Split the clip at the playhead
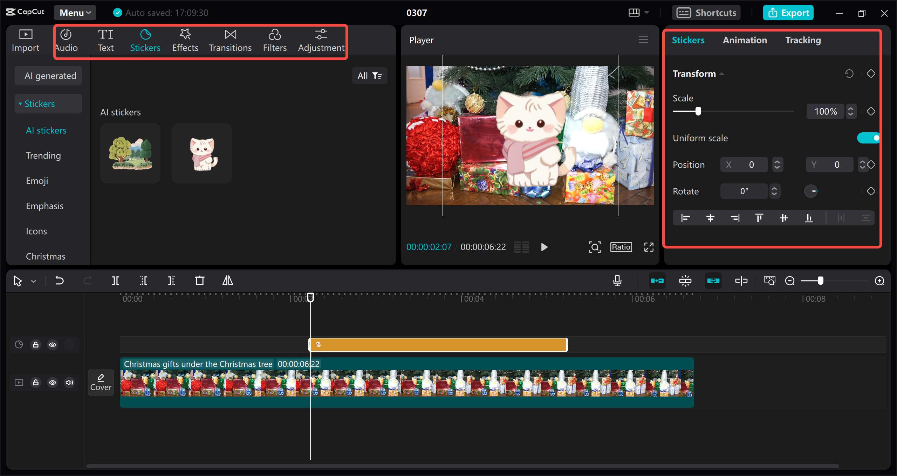897x476 pixels. tap(116, 280)
